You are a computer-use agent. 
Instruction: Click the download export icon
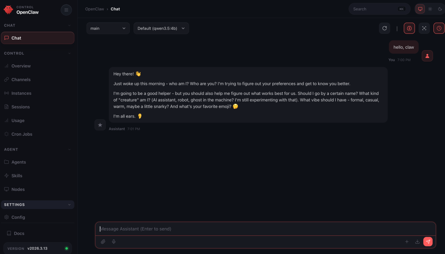417,242
